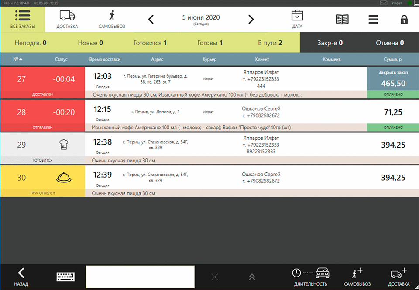Screen dimensions: 419x290
Task: Switch to the Доставка truck filter
Action: [x=67, y=20]
